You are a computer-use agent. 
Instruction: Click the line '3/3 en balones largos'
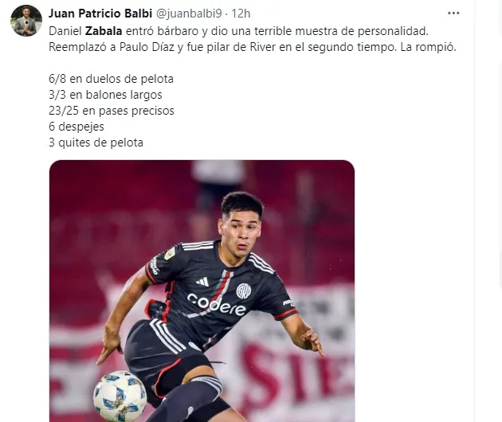coord(105,95)
